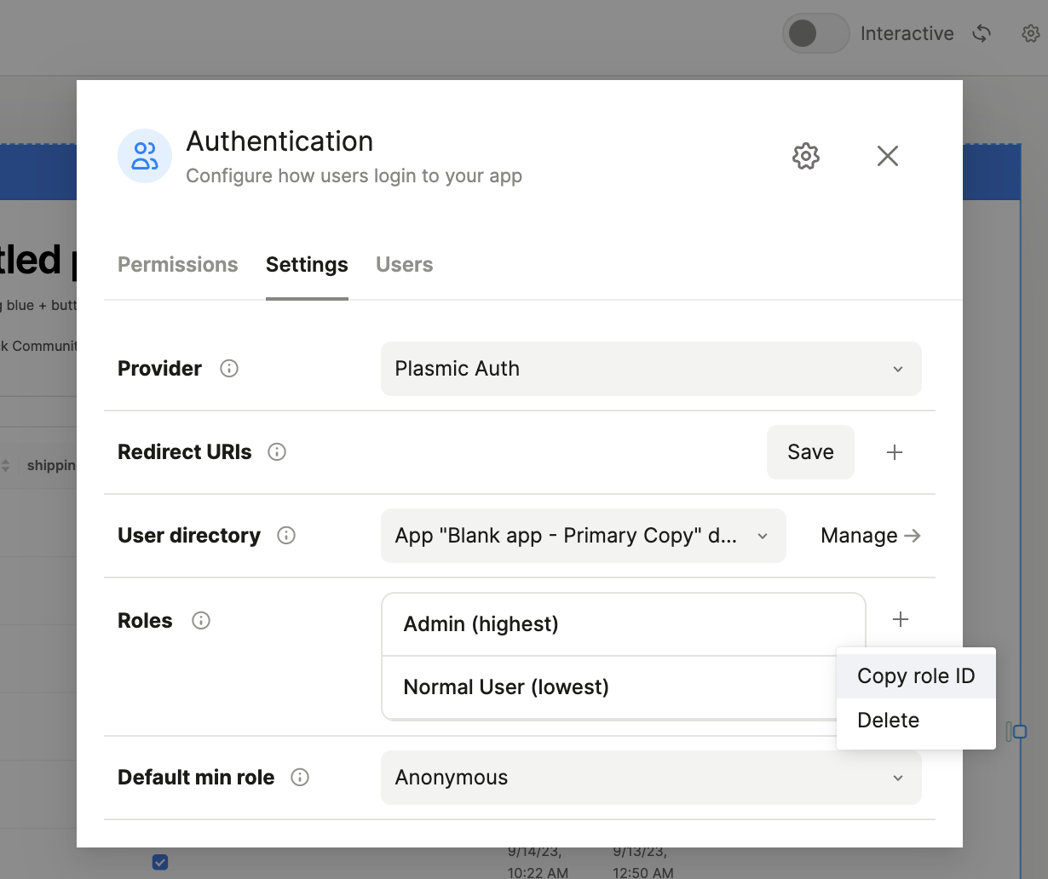Click the info icon next to Roles
The width and height of the screenshot is (1048, 879).
coord(201,621)
